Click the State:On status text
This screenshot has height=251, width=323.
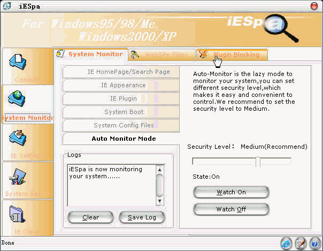tap(206, 177)
